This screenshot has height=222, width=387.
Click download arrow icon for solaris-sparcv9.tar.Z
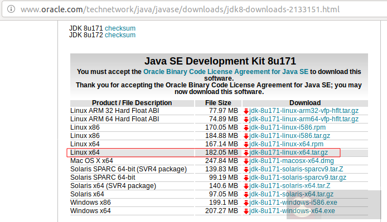[246, 170]
